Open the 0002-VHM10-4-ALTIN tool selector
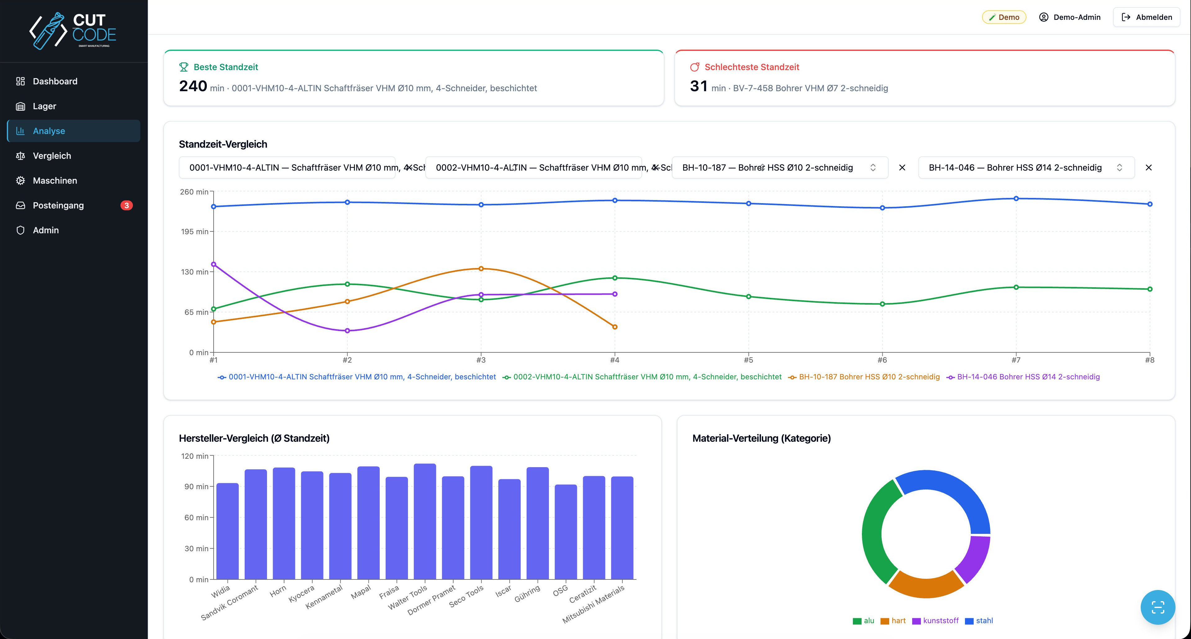Screen dimensions: 1191x639 tap(533, 168)
